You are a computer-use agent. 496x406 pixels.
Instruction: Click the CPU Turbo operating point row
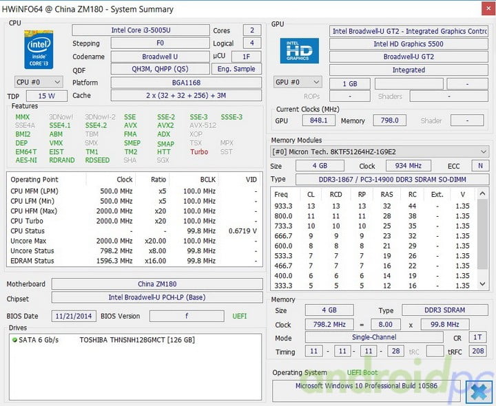134,221
